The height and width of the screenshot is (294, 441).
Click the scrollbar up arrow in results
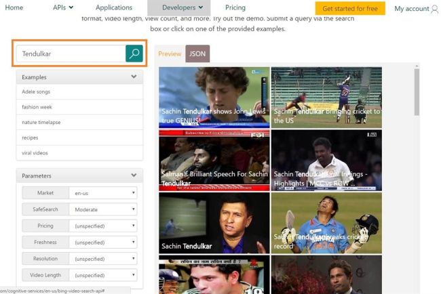(x=417, y=66)
